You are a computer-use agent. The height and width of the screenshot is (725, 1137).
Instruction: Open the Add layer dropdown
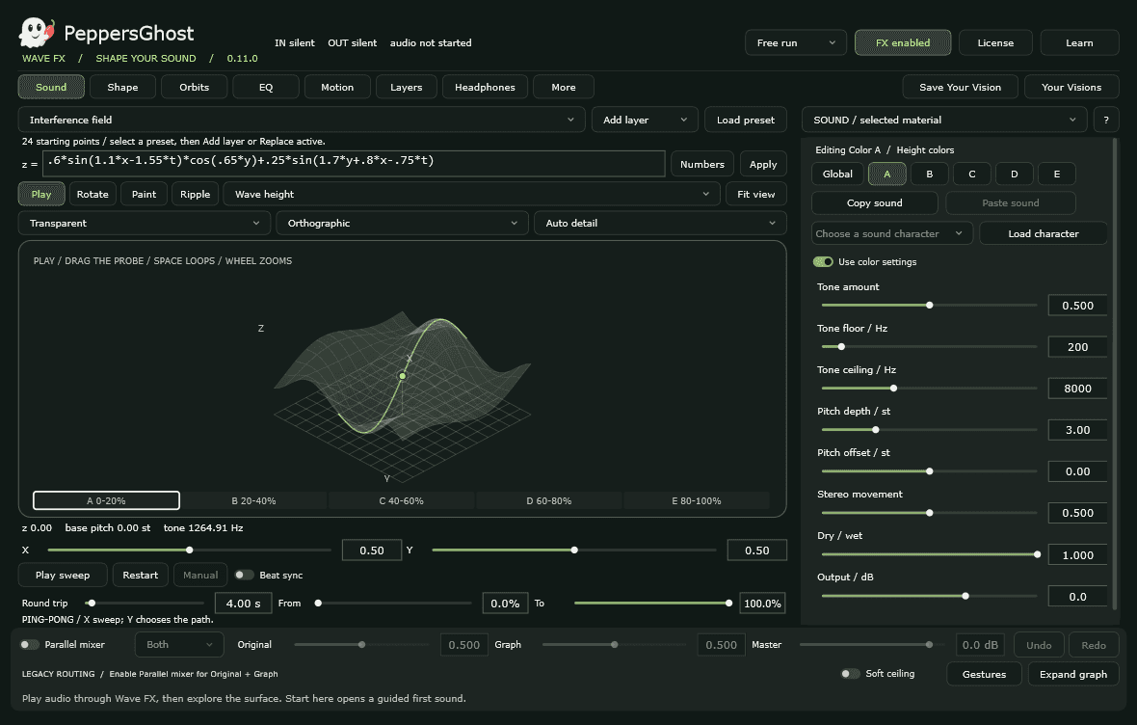(x=645, y=120)
